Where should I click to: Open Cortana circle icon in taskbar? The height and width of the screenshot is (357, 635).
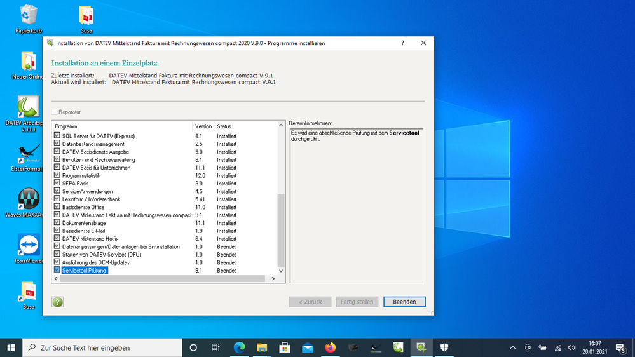(193, 347)
